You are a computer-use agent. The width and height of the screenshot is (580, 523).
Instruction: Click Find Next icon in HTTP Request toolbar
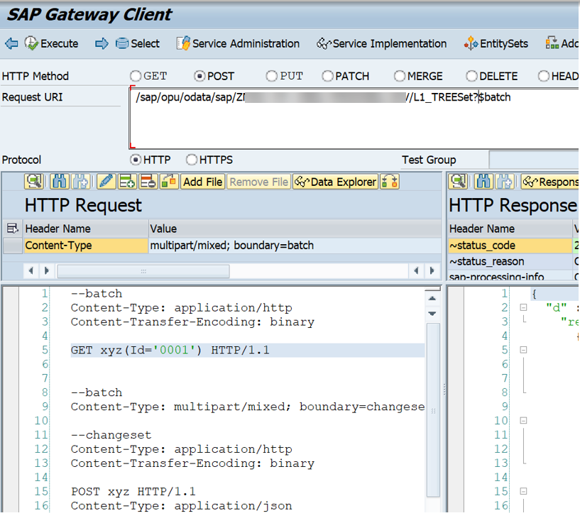(80, 182)
